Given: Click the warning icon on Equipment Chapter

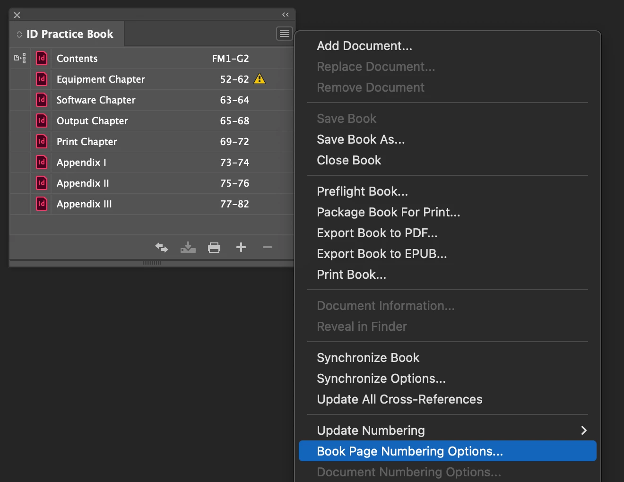Looking at the screenshot, I should pyautogui.click(x=260, y=79).
